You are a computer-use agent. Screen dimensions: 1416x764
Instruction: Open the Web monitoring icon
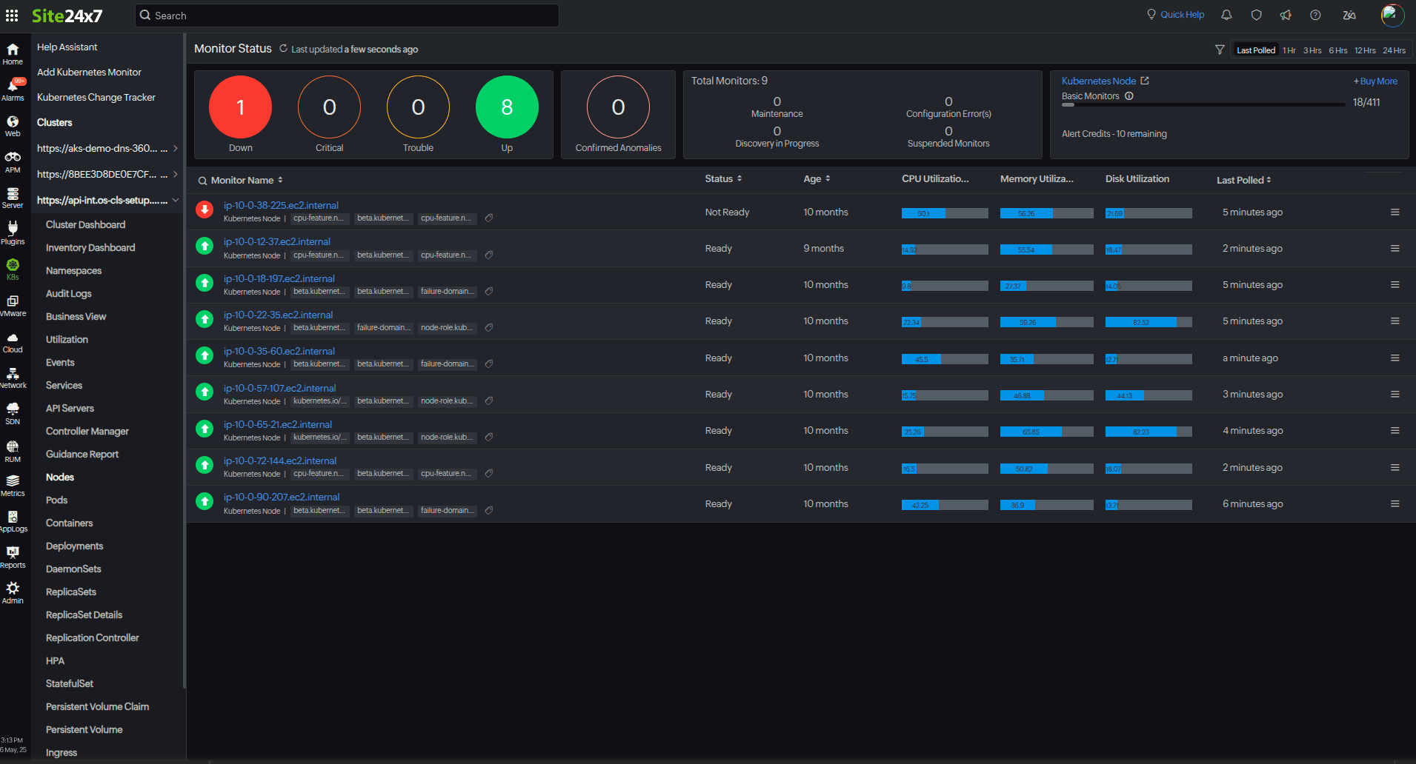click(x=13, y=126)
